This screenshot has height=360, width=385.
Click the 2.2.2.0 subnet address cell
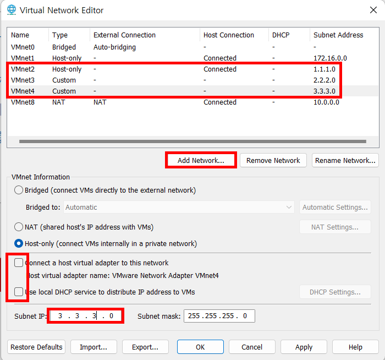[x=324, y=80]
